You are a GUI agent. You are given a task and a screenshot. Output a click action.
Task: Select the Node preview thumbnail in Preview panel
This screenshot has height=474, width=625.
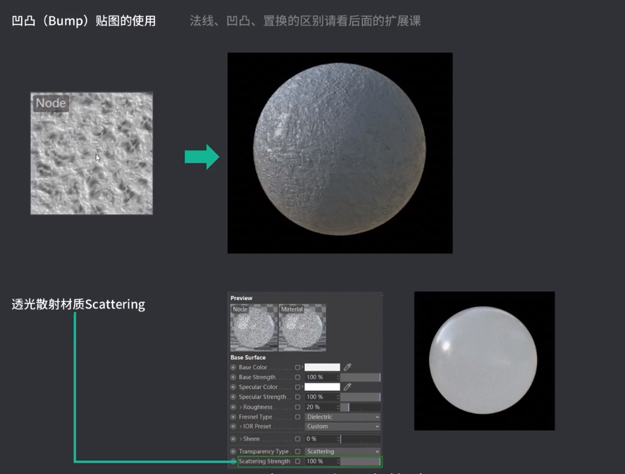(254, 328)
